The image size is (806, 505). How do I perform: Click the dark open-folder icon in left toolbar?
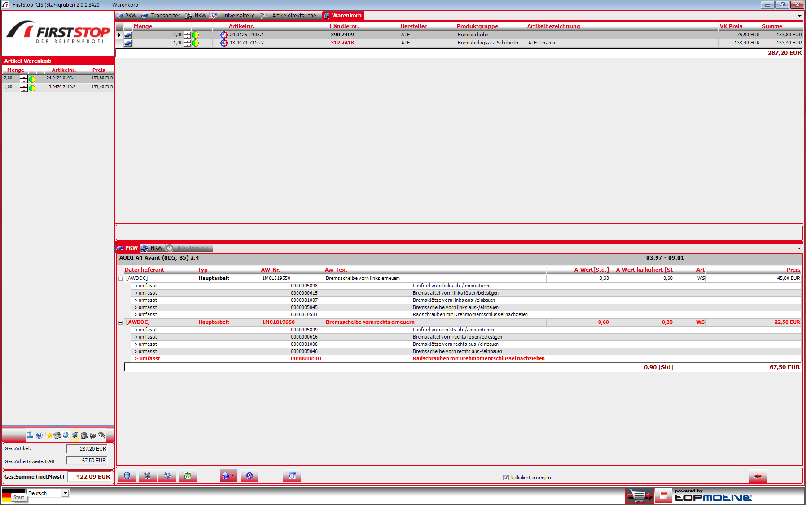(x=93, y=435)
